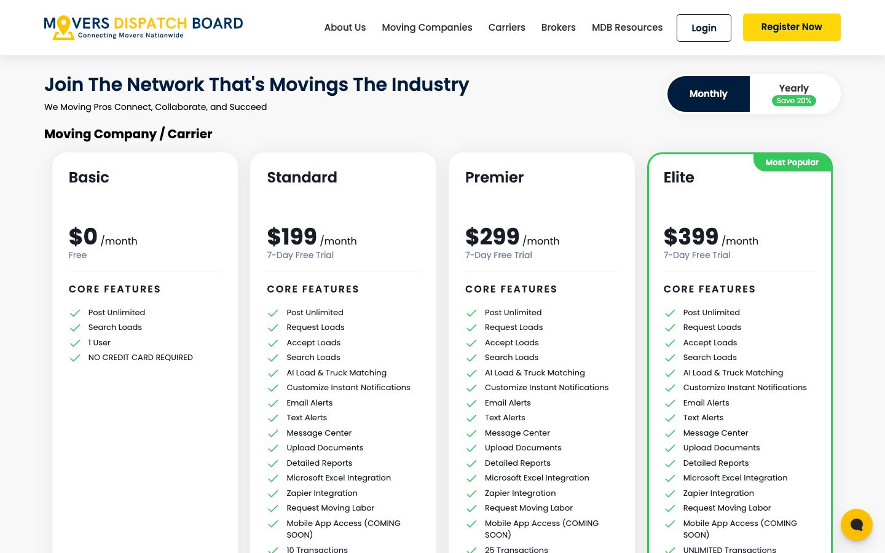Switch to Yearly billing option
The width and height of the screenshot is (885, 553).
[x=794, y=94]
